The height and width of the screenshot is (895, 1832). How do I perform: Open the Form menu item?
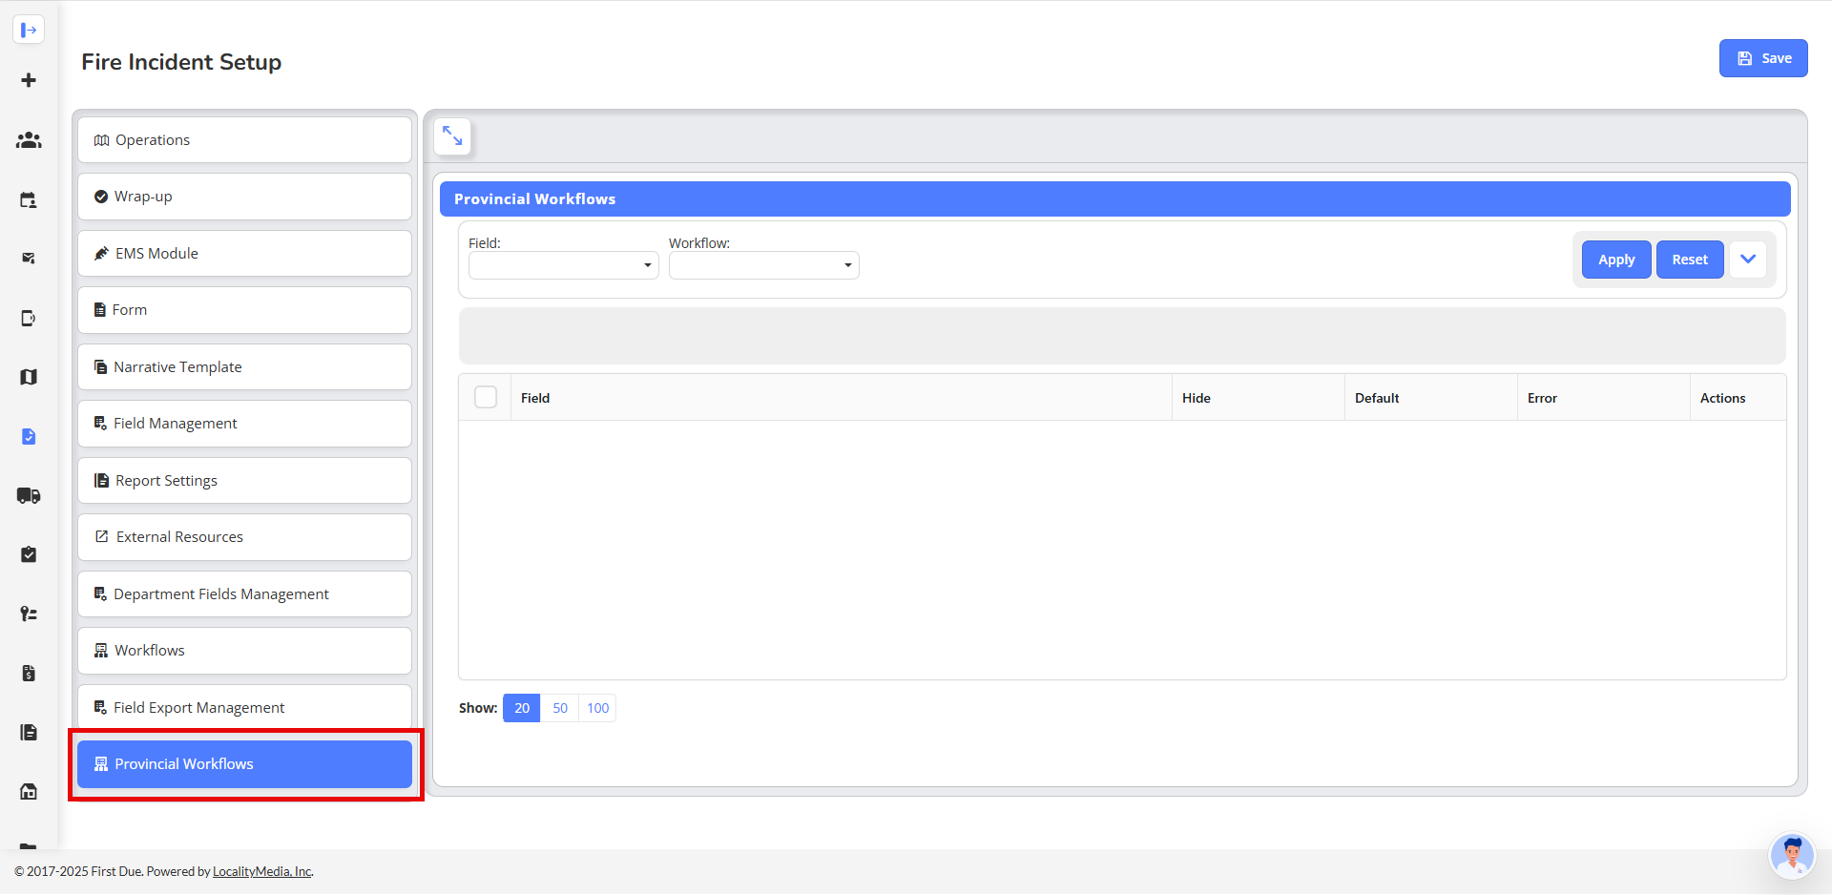[244, 310]
